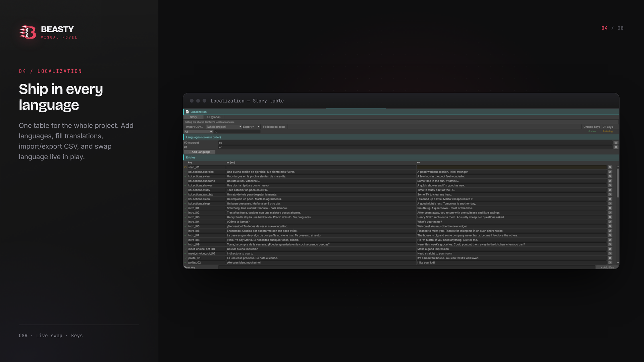644x362 pixels.
Task: Open the (whole project) scope dropdown
Action: coord(224,127)
